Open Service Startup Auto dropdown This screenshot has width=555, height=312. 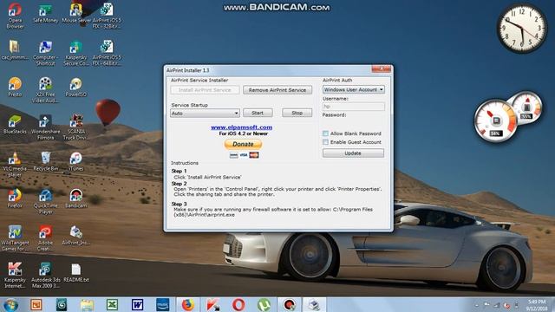click(205, 114)
